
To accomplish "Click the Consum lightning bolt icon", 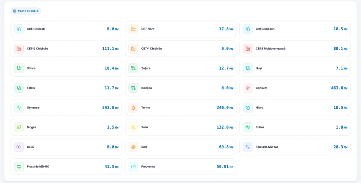I will pos(248,88).
